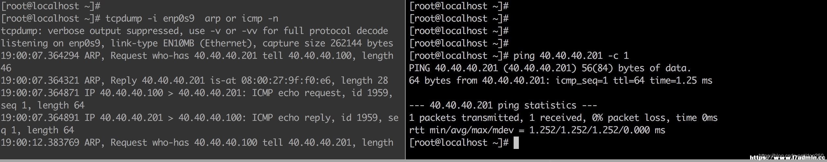Screen dimensions: 827x162
Task: Click the ping statistics header line
Action: (x=503, y=105)
